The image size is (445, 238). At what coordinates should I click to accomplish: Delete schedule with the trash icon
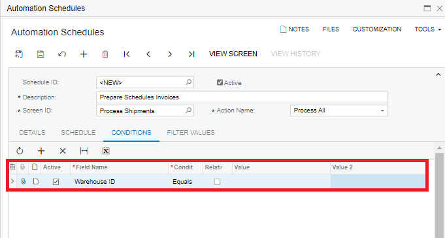pyautogui.click(x=105, y=54)
